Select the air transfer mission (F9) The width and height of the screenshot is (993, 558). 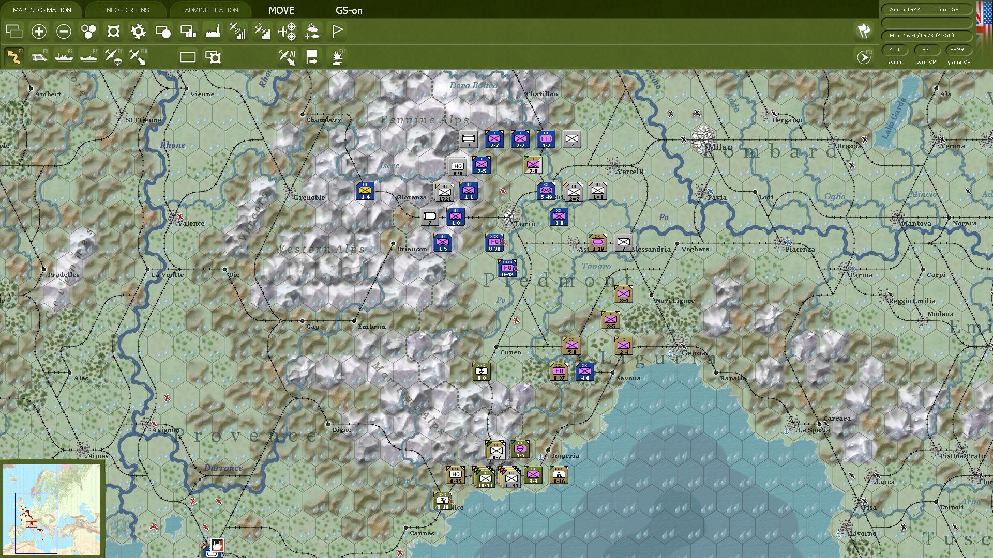[114, 56]
